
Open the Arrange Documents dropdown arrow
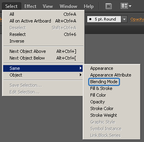130,6
